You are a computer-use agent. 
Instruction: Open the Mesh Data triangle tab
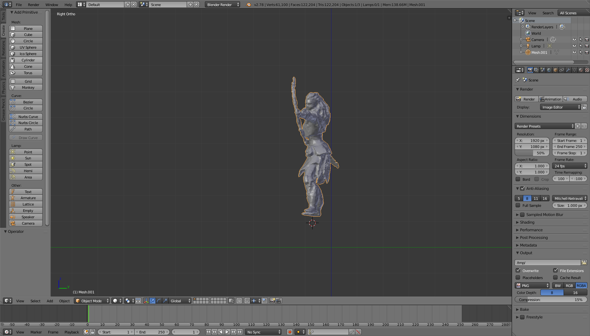(x=574, y=70)
